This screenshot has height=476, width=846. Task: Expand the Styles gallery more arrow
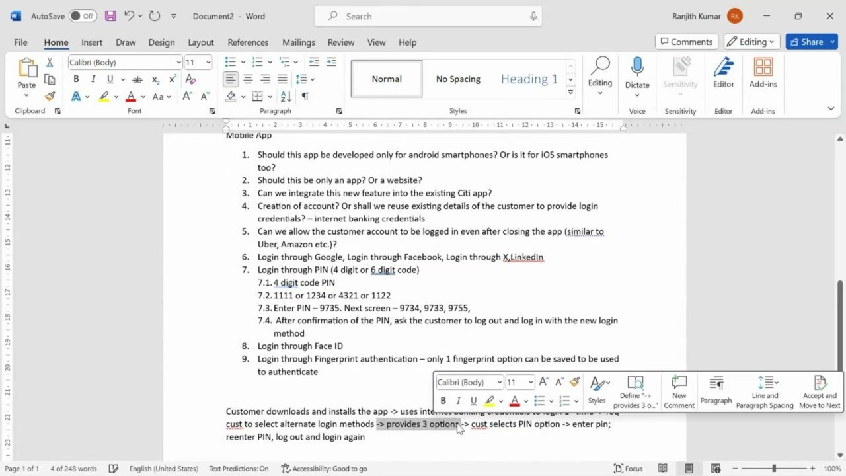pos(570,93)
